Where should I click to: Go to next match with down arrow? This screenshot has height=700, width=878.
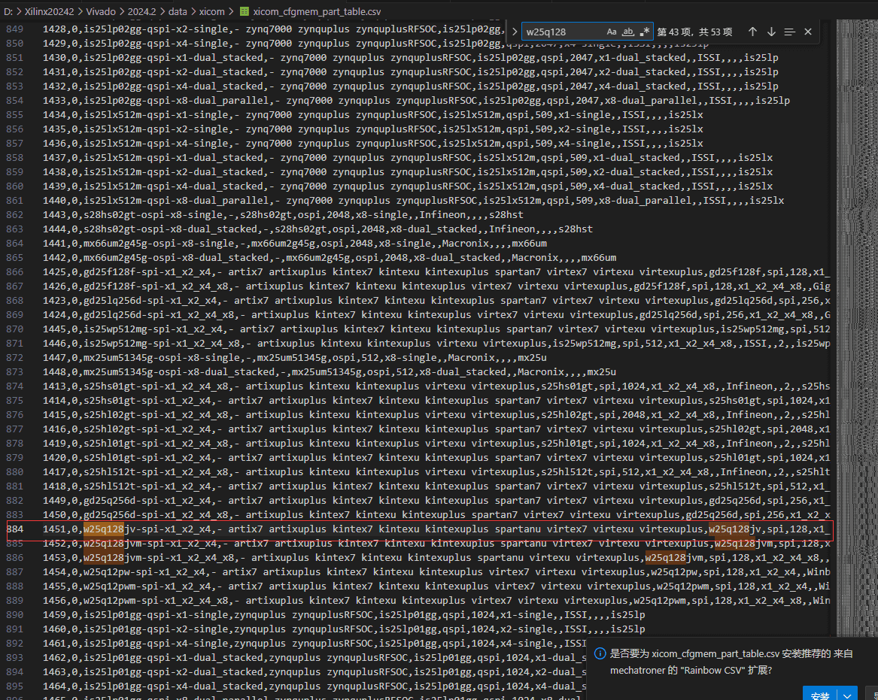[x=771, y=32]
